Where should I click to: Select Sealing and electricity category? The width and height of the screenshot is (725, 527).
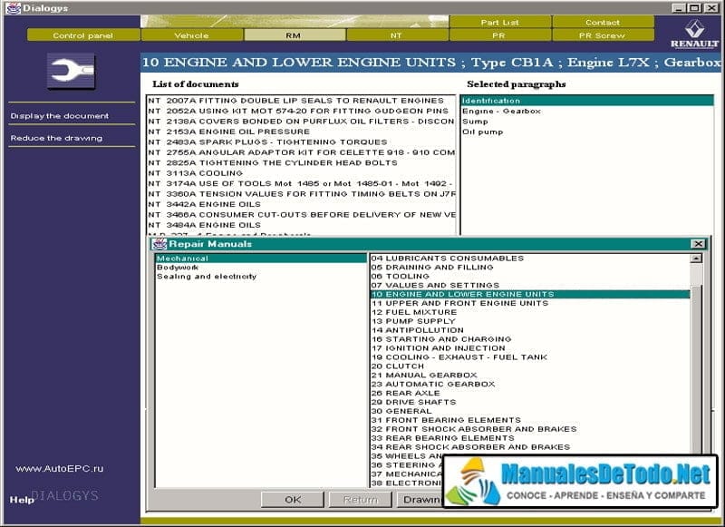pos(207,277)
